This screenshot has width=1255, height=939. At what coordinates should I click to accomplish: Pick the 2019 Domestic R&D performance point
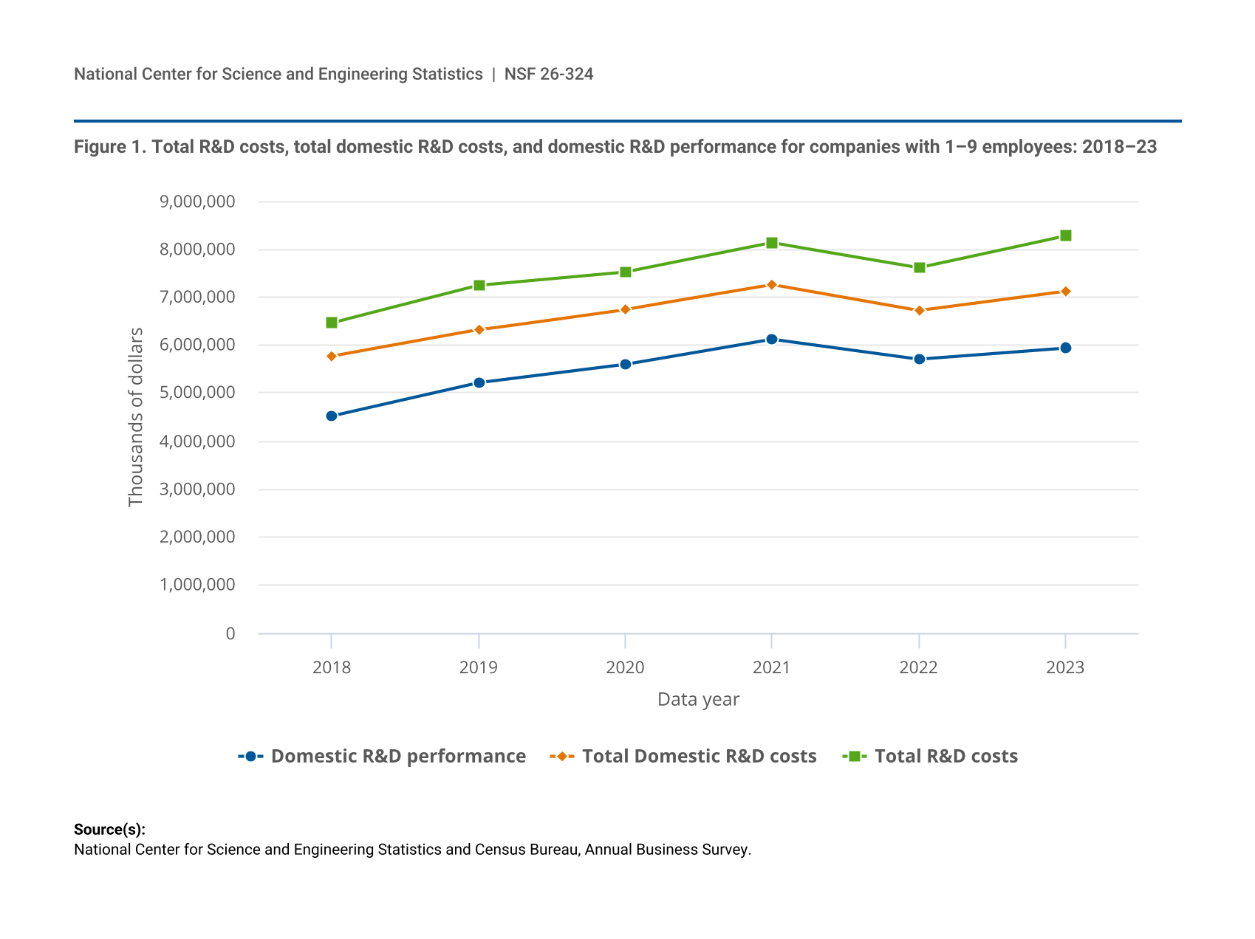coord(479,382)
